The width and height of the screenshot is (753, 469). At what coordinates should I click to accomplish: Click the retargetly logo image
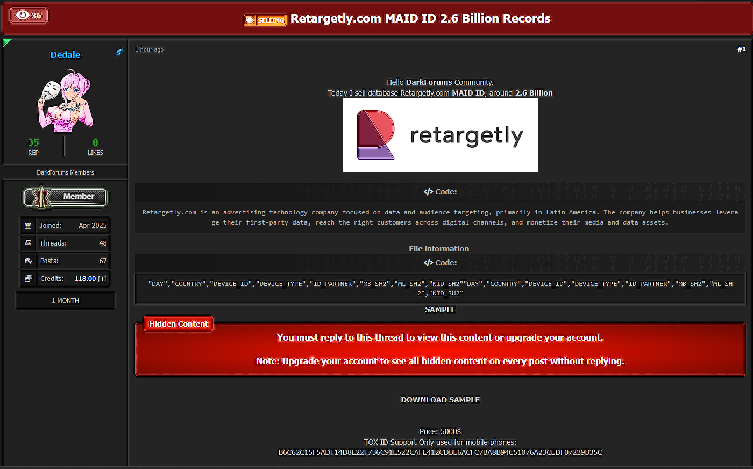pos(440,135)
